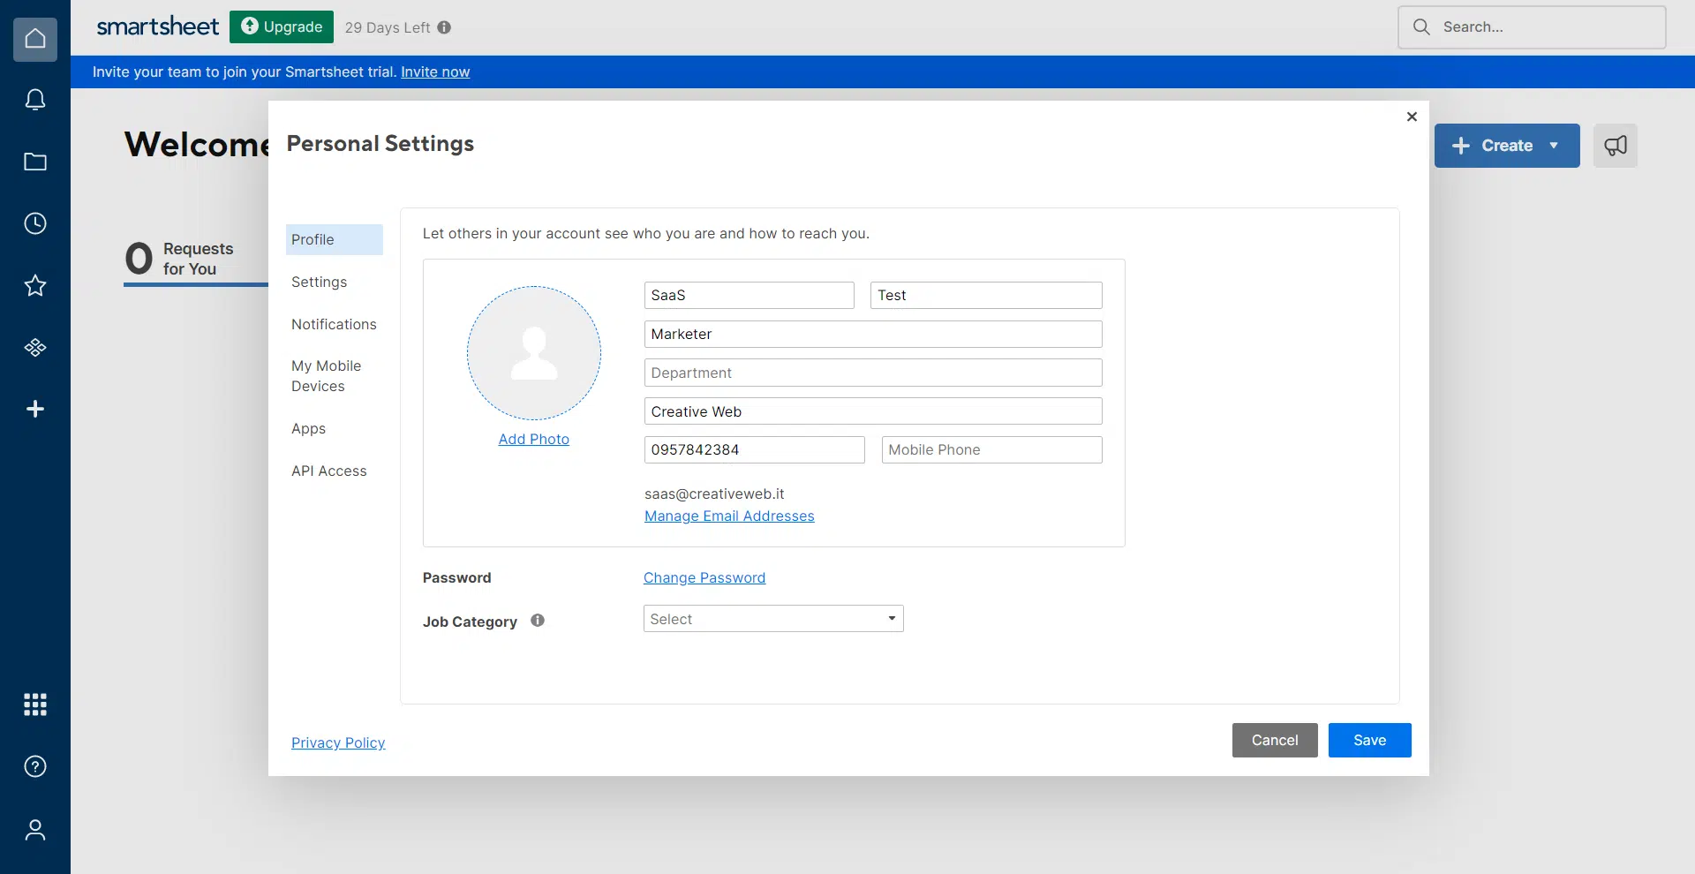Click the green Upgrade button
This screenshot has width=1695, height=874.
tap(282, 26)
